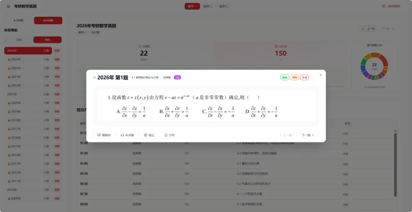Select the 考点刷题 mode tab
This screenshot has height=212, width=412.
tap(18, 21)
